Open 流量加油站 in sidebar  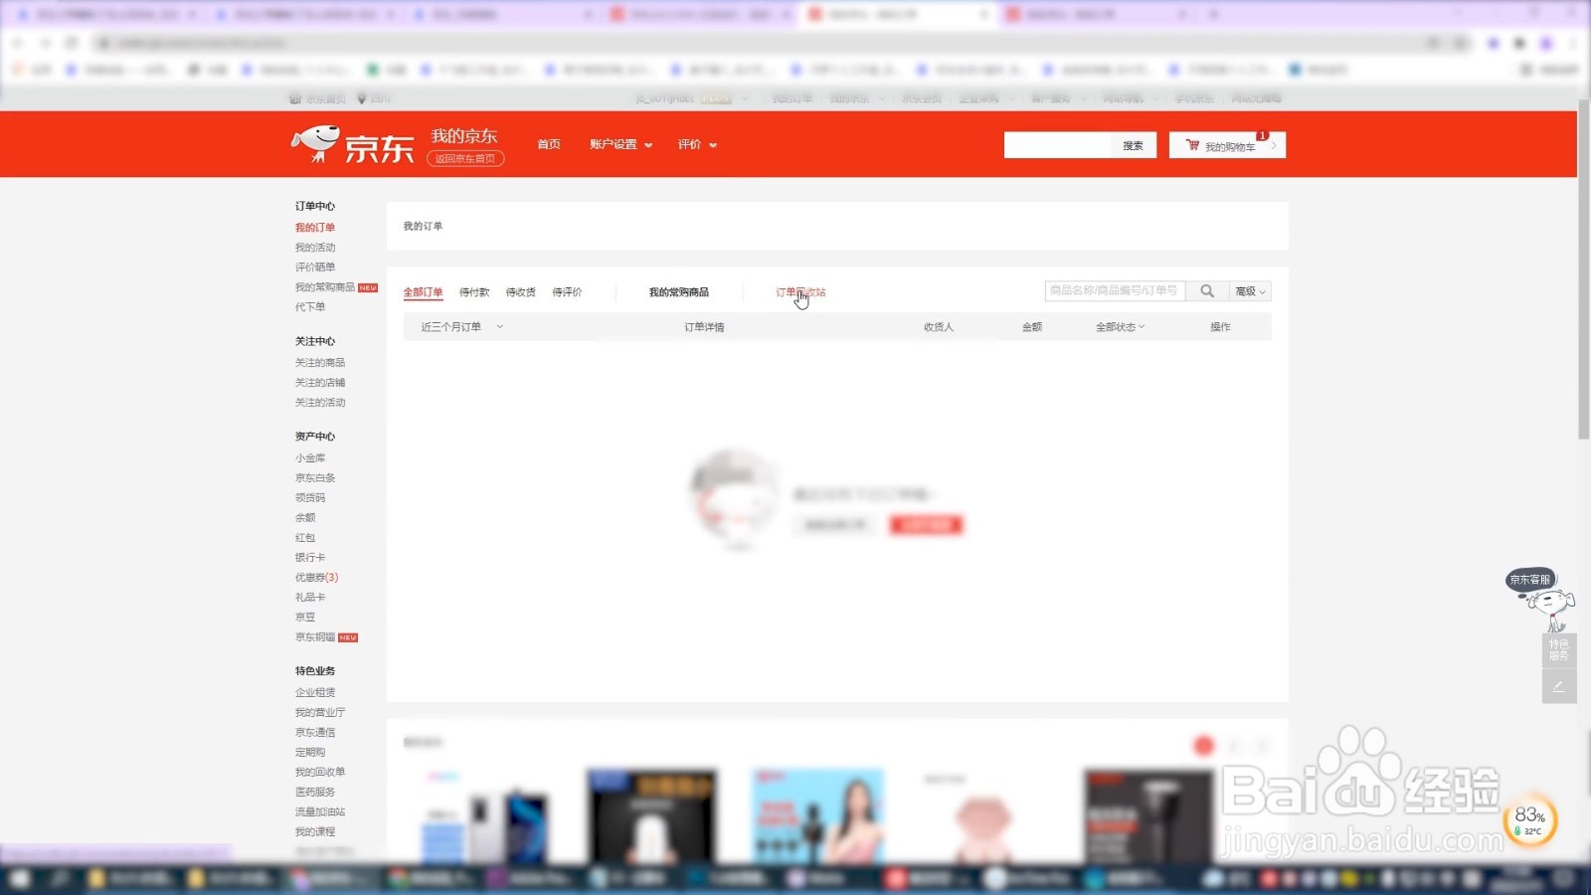320,812
